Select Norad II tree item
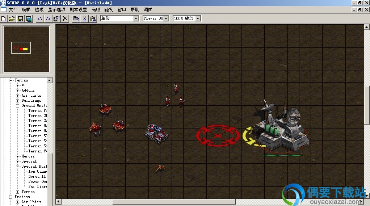Image resolution: width=370 pixels, height=206 pixels. coord(37,177)
